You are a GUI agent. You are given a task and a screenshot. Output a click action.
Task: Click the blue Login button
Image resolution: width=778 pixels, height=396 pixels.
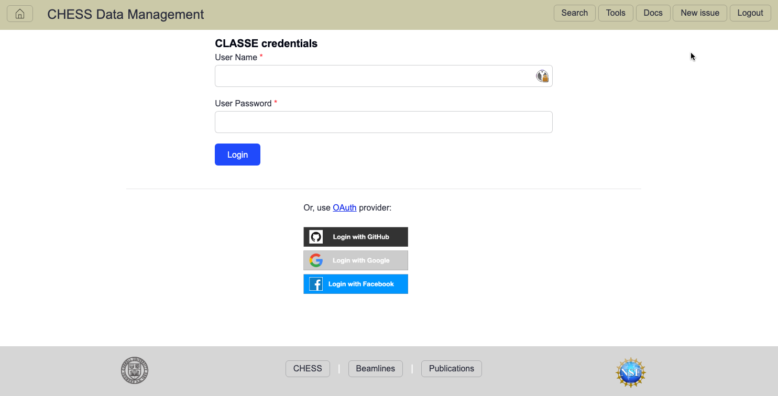tap(237, 155)
